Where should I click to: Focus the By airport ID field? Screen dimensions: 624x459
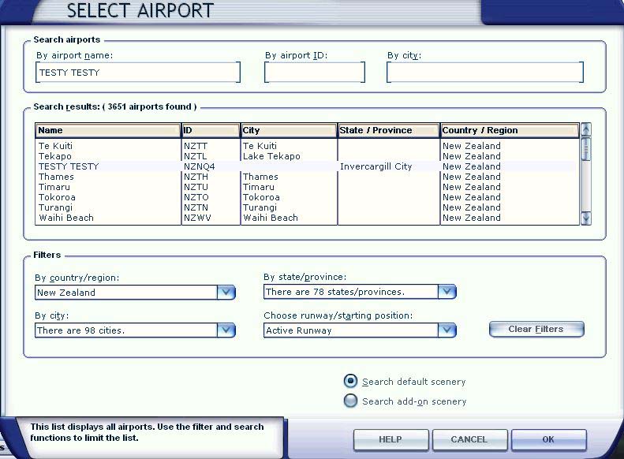click(x=314, y=73)
